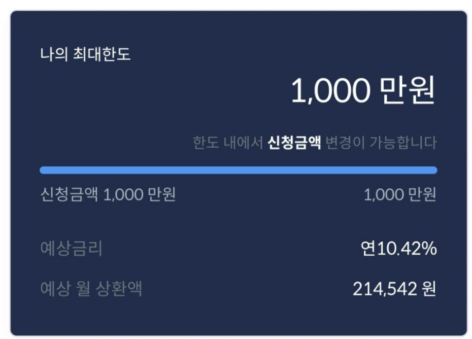The height and width of the screenshot is (339, 472).
Task: Click the '연10.42%' interest rate value
Action: 399,249
